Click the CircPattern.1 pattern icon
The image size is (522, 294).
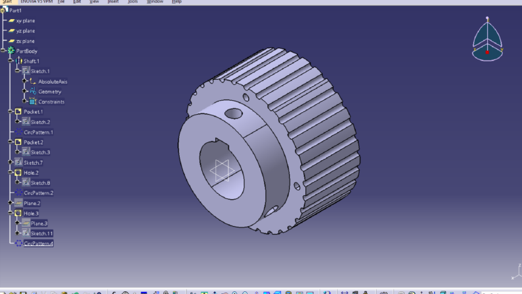point(18,132)
